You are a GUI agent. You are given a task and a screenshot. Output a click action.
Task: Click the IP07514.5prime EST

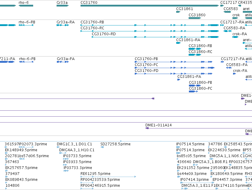pos(178,147)
